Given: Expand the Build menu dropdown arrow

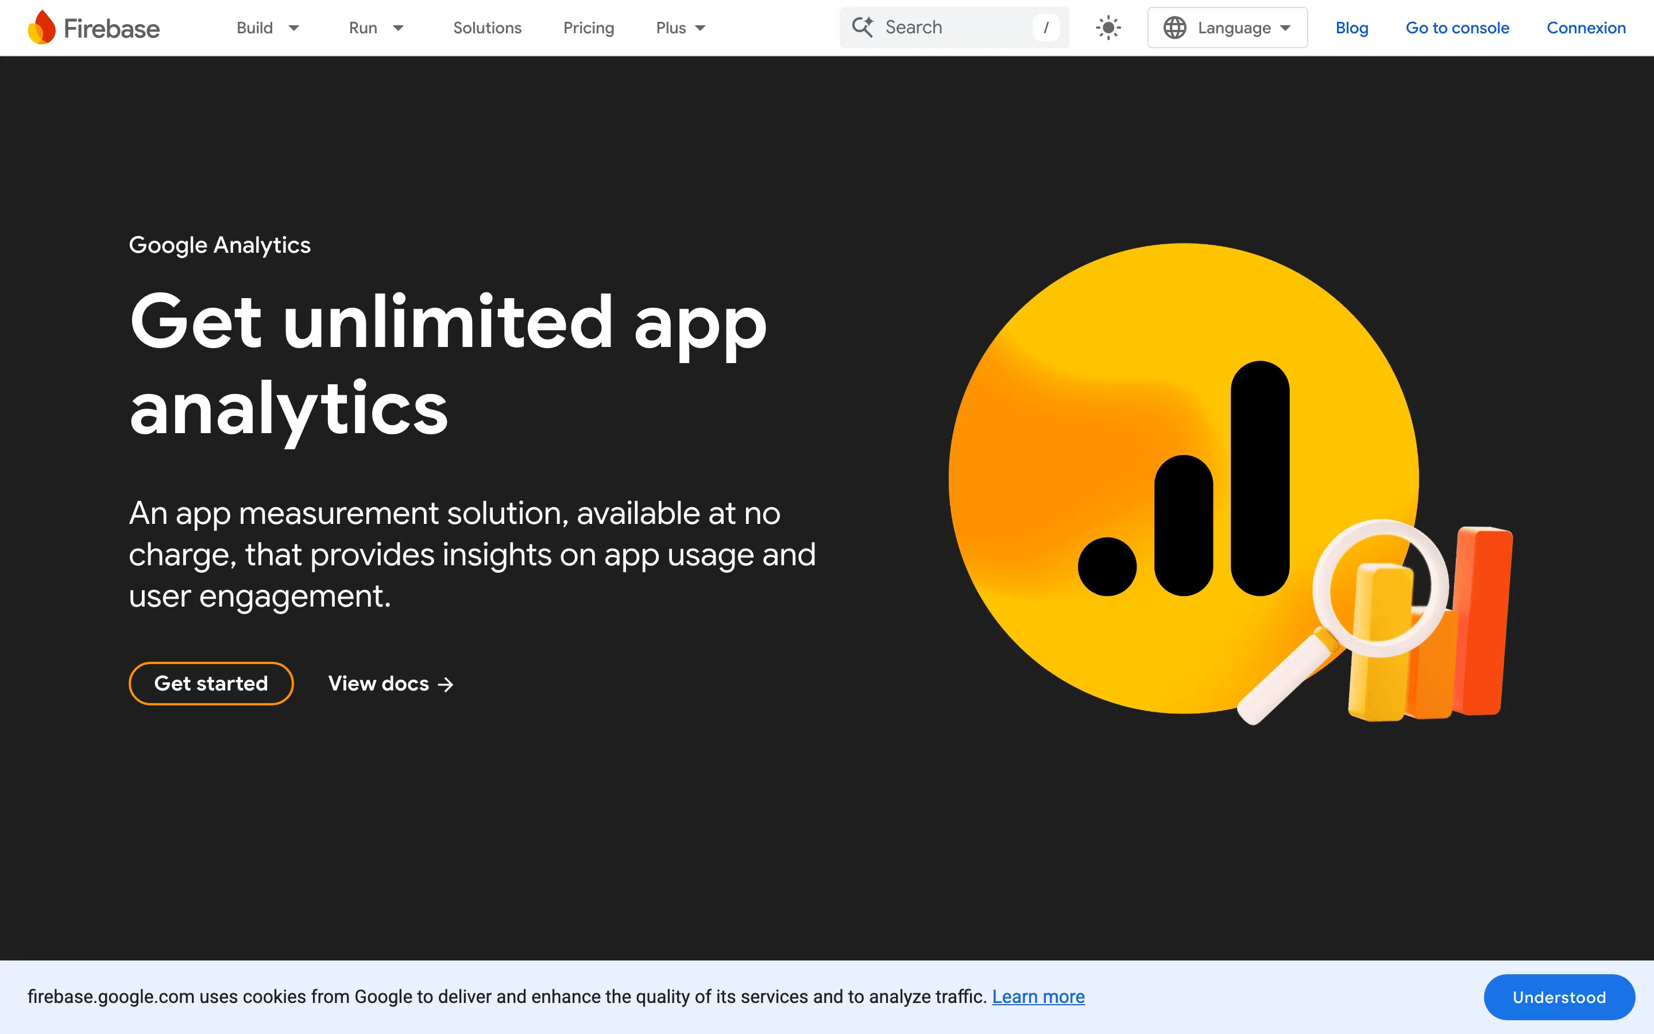Looking at the screenshot, I should pos(294,28).
